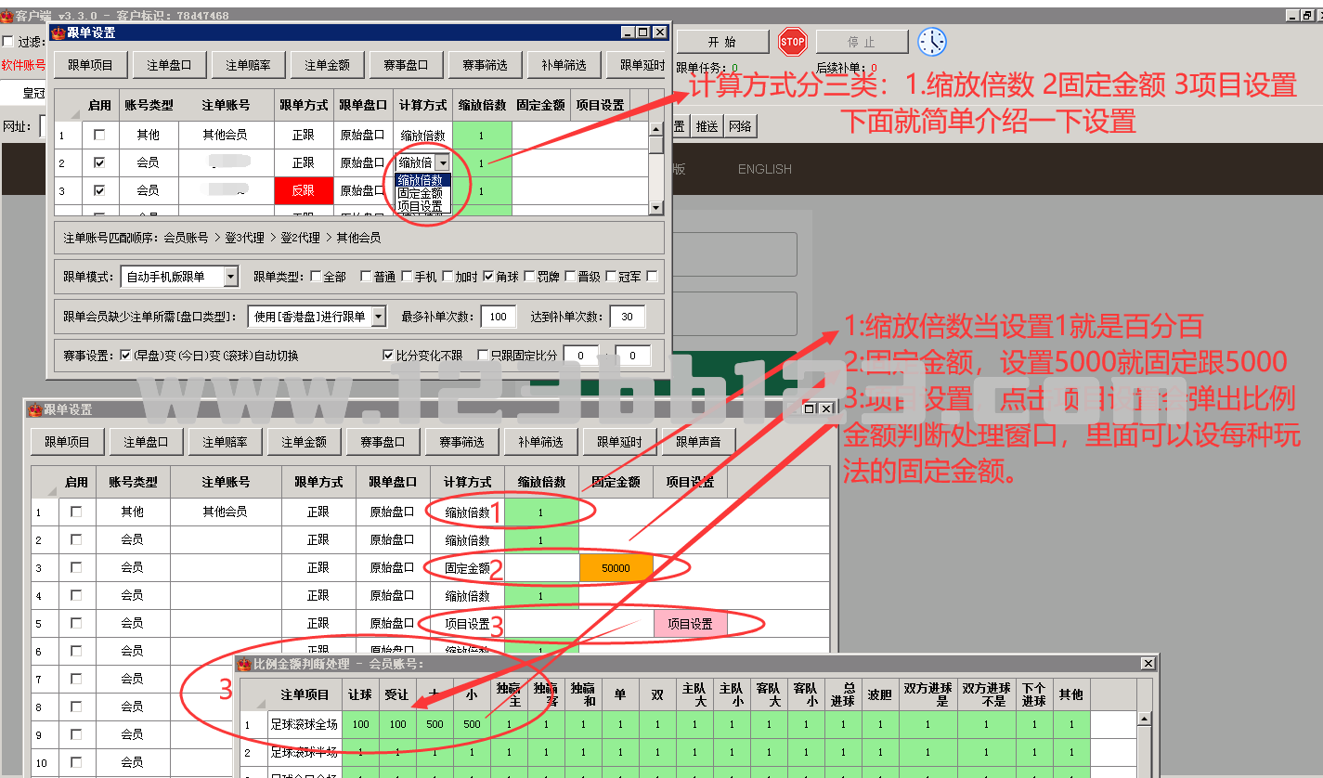Click the 网络 button
Screen dimensions: 1323x778
(740, 126)
